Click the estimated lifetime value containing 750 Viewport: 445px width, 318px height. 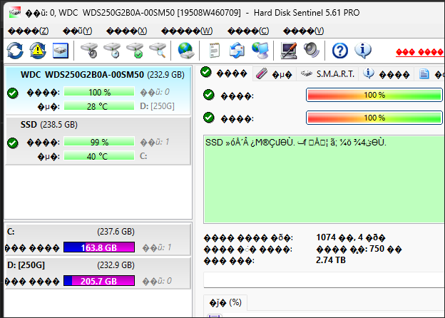[x=359, y=249]
